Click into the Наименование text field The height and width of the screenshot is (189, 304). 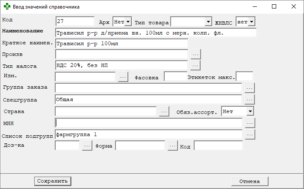156,32
